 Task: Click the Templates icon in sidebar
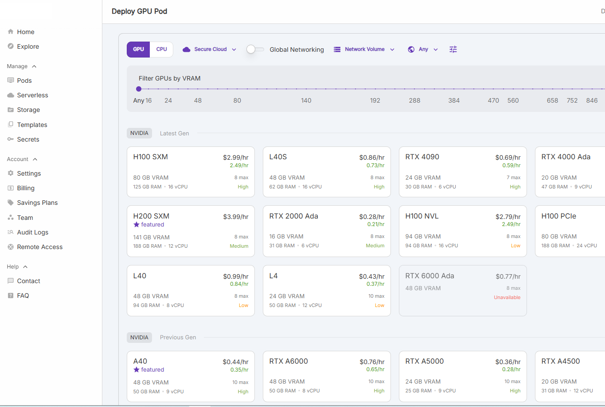click(11, 125)
